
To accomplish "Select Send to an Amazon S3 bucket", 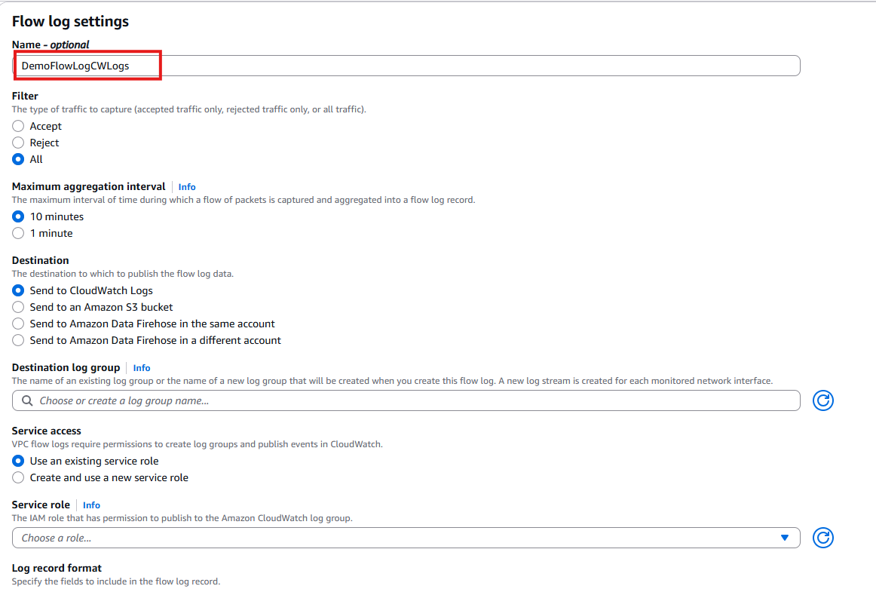I will click(x=19, y=307).
